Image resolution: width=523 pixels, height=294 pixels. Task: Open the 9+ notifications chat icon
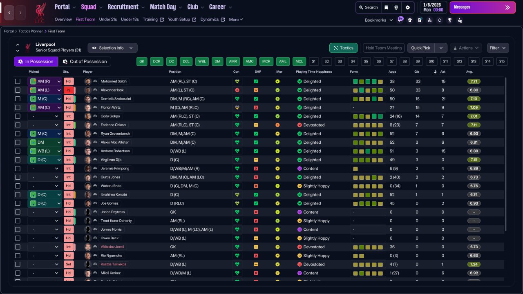(400, 20)
